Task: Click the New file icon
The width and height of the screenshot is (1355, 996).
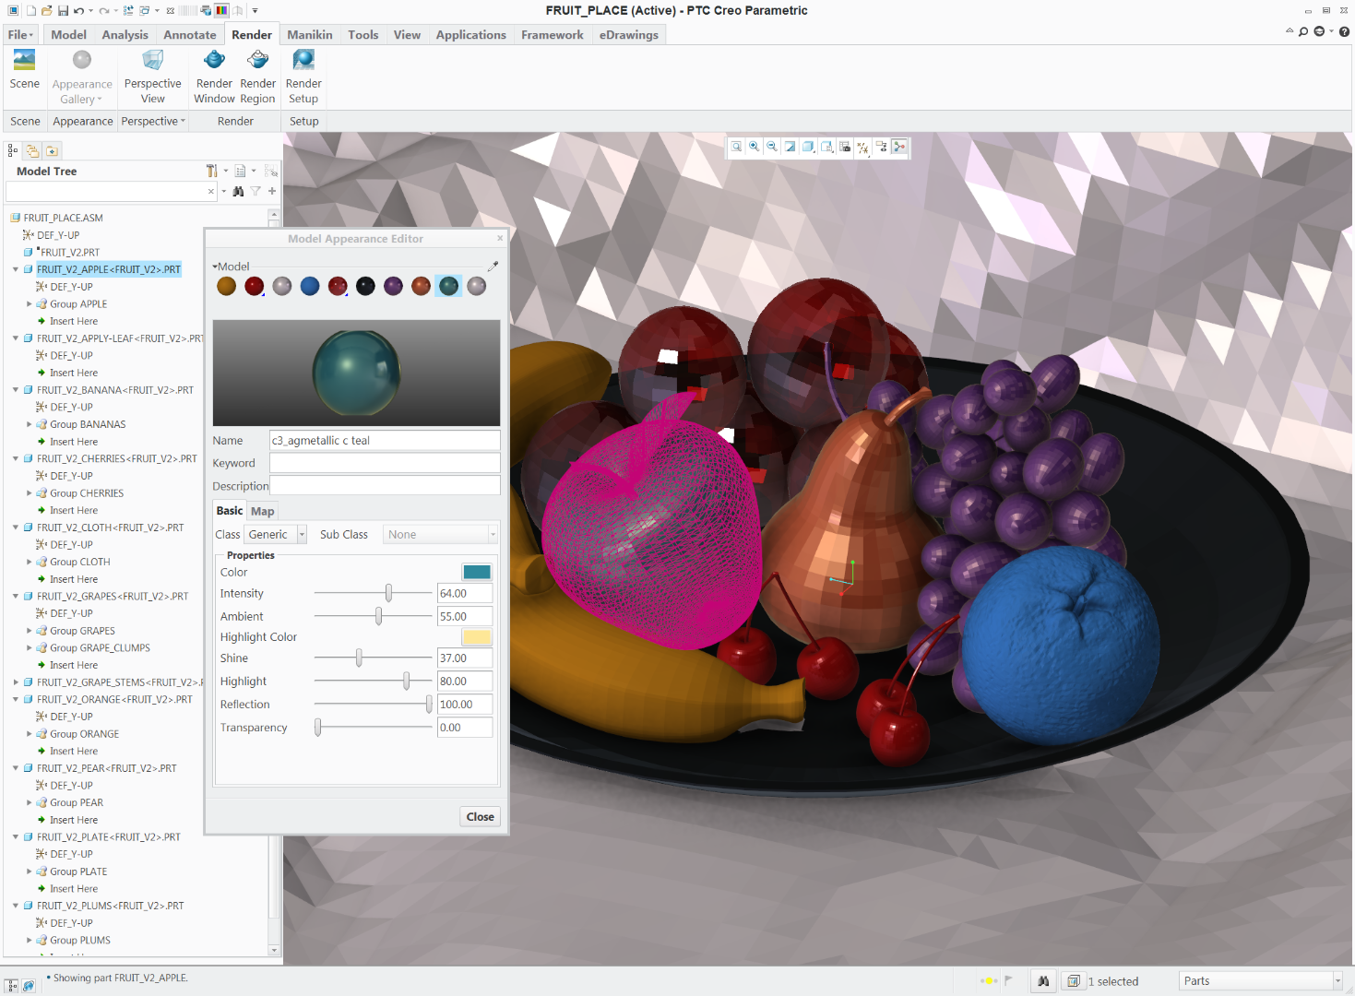Action: 31,11
